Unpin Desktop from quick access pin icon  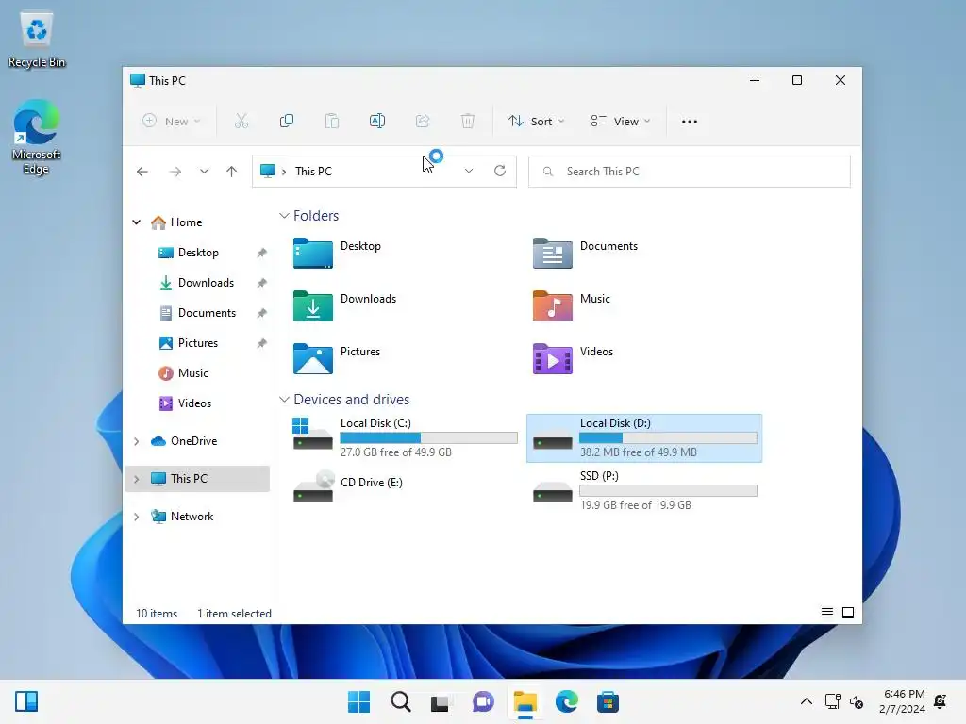pos(262,253)
